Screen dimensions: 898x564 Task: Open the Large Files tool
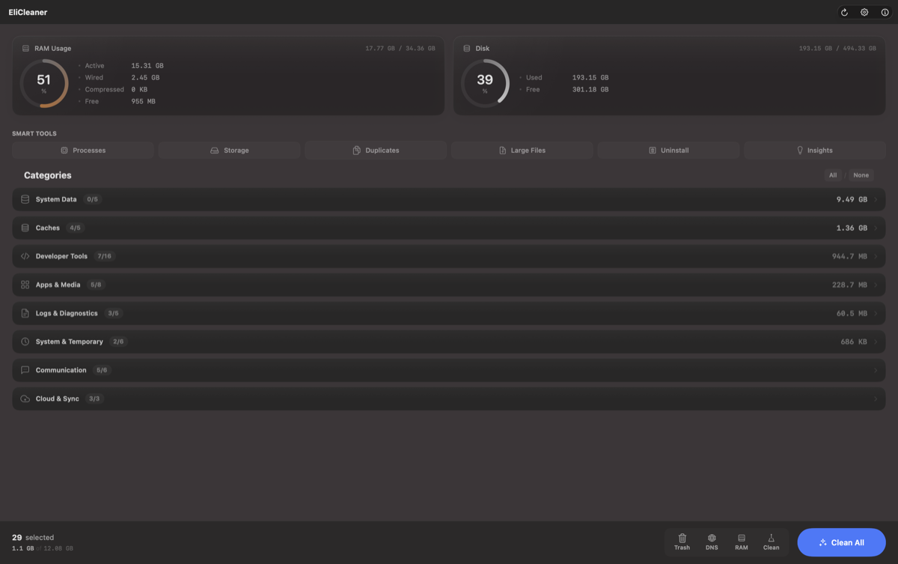522,151
